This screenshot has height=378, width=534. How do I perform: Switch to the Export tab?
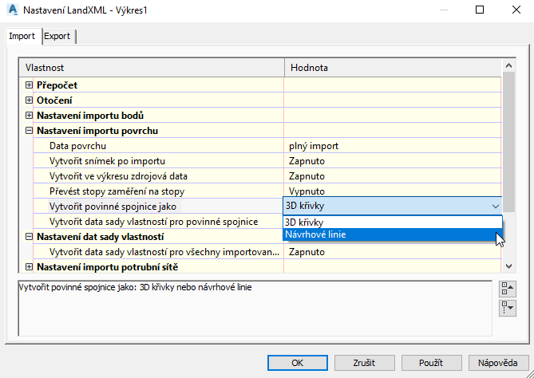pyautogui.click(x=57, y=36)
